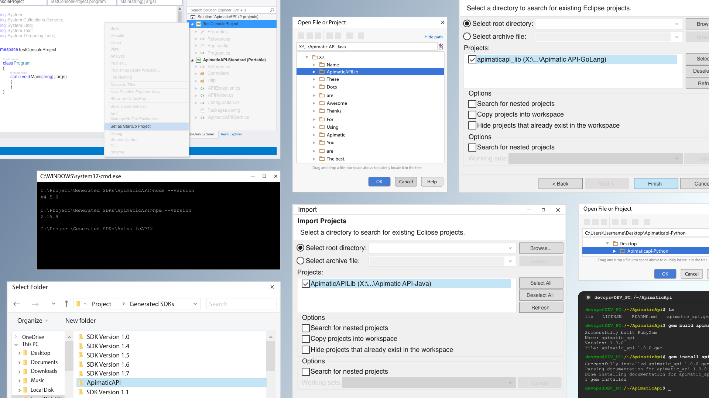The image size is (709, 398).
Task: Expand the These folder arrow in Open File tree
Action: [x=314, y=79]
